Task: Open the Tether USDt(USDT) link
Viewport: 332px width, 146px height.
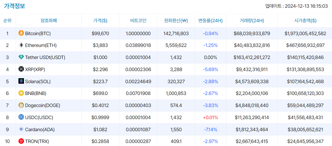Action: [x=45, y=57]
